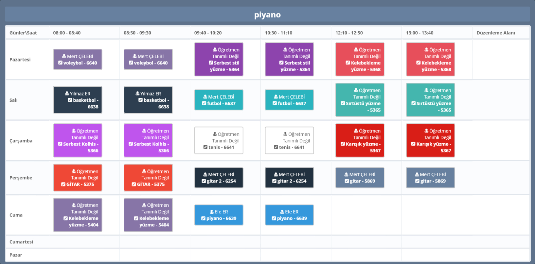Click edit icon on Tuesday 09:40 futbol card
The height and width of the screenshot is (264, 535).
point(204,103)
